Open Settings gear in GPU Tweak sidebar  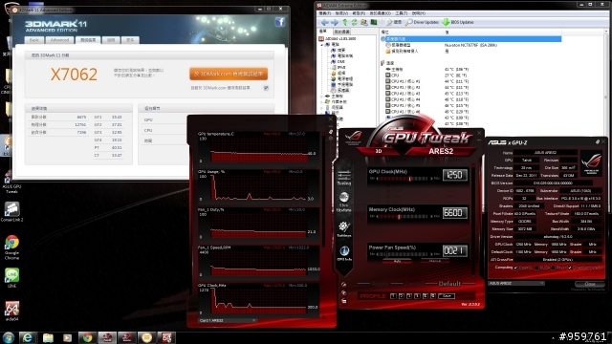(344, 229)
